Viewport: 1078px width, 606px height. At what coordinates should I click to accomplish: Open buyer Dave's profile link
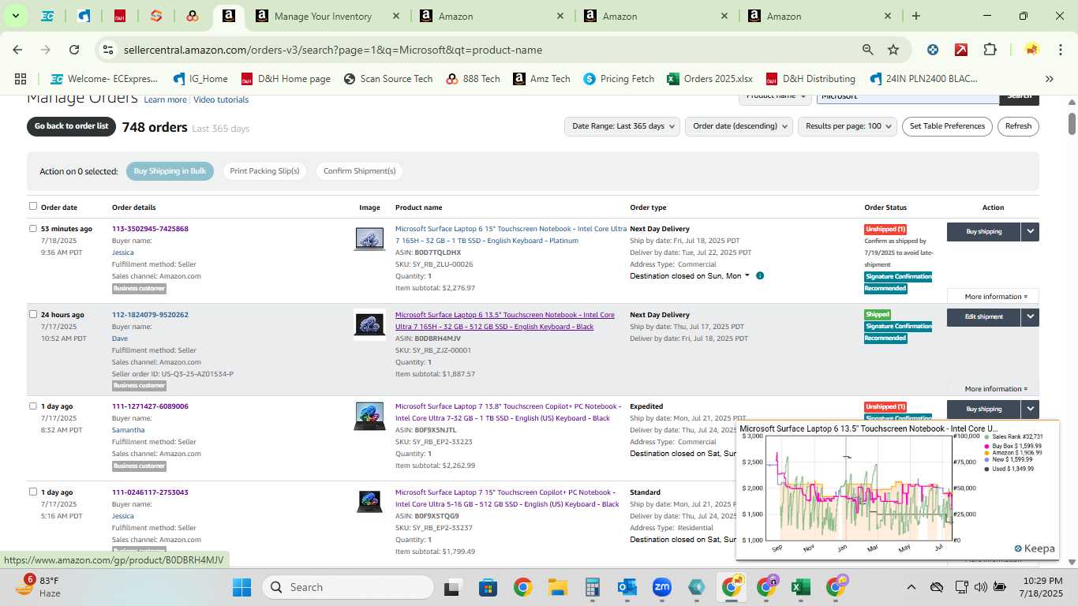point(120,339)
